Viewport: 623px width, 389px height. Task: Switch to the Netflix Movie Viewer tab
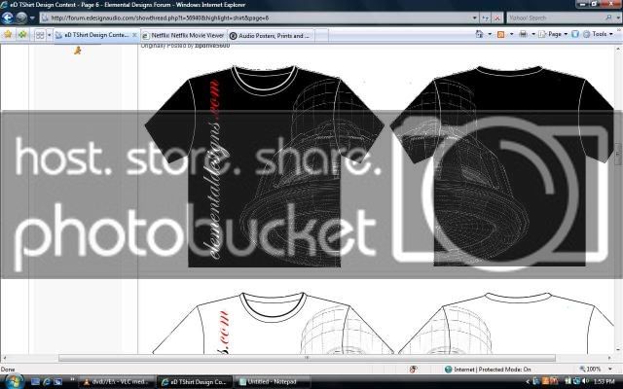(184, 36)
